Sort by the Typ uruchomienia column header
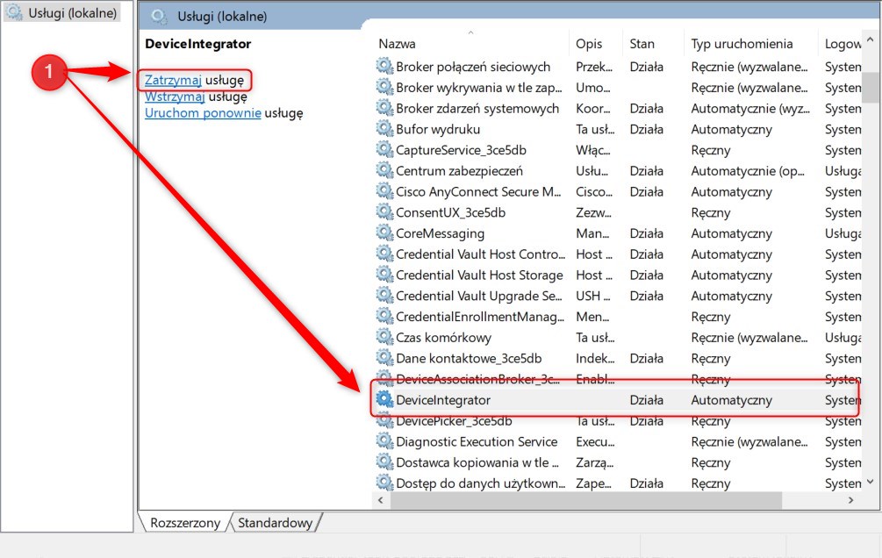 point(742,44)
